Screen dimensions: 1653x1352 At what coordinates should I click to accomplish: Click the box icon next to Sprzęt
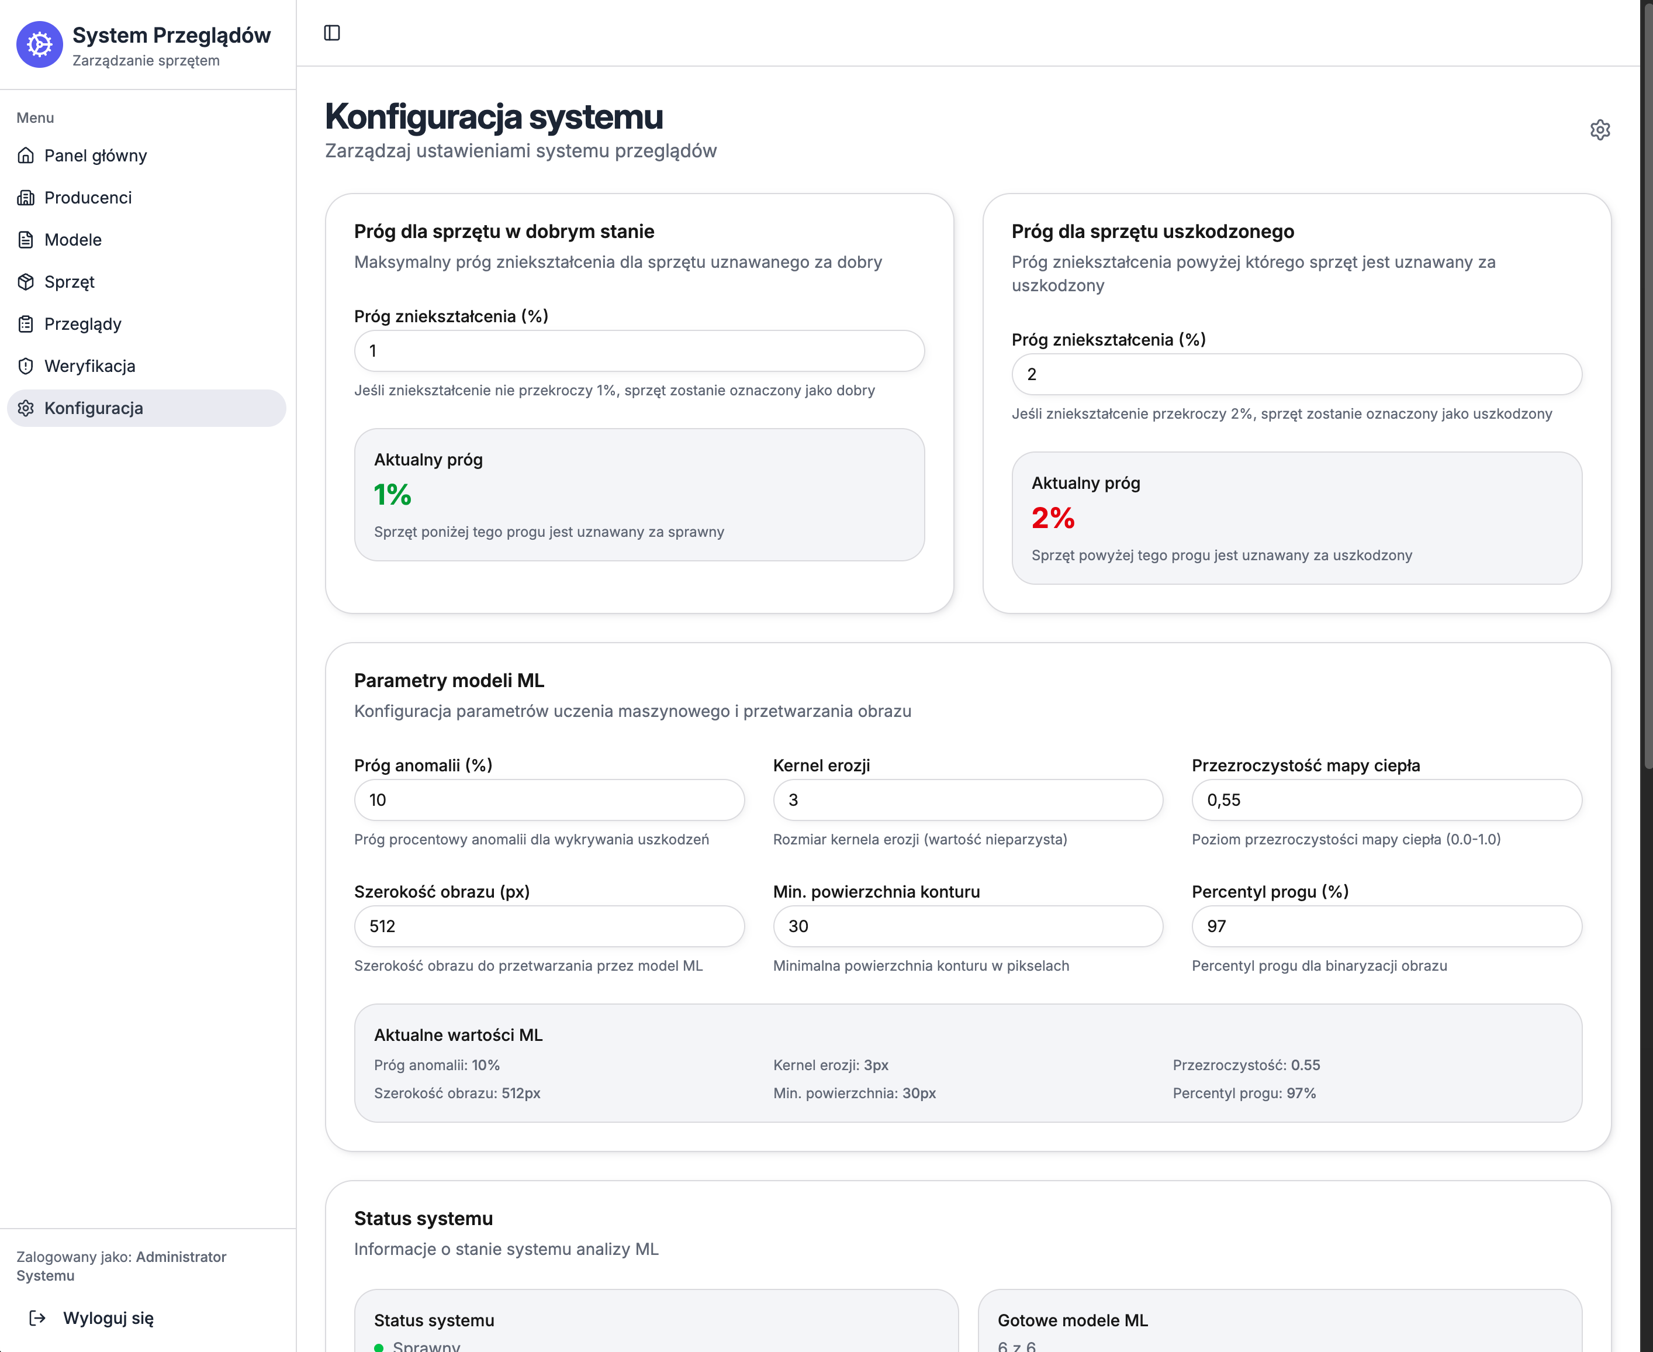(x=26, y=282)
